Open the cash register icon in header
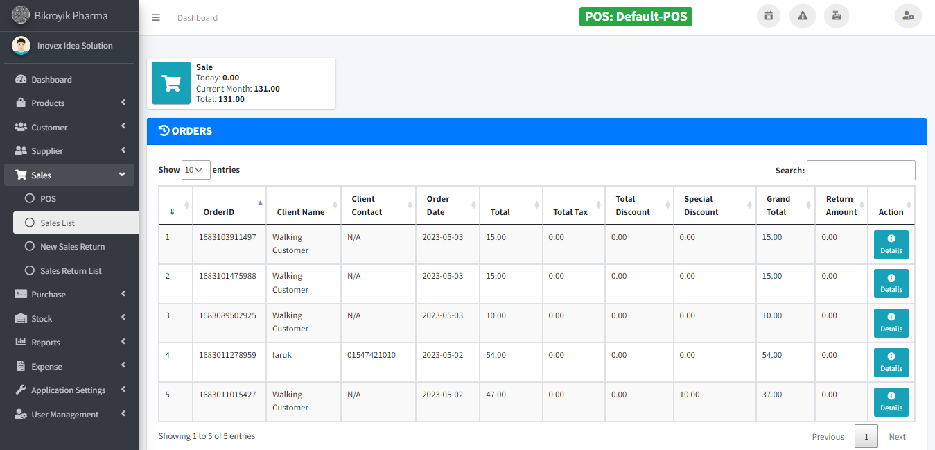 tap(837, 16)
